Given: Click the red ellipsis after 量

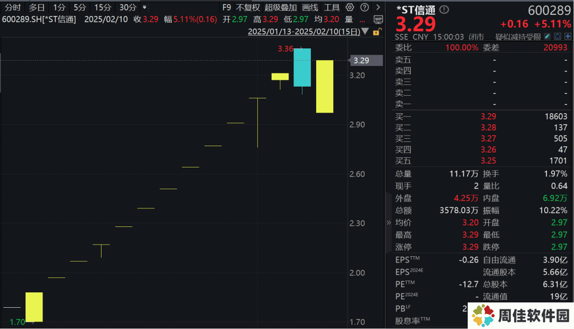Looking at the screenshot, I should click(362, 20).
